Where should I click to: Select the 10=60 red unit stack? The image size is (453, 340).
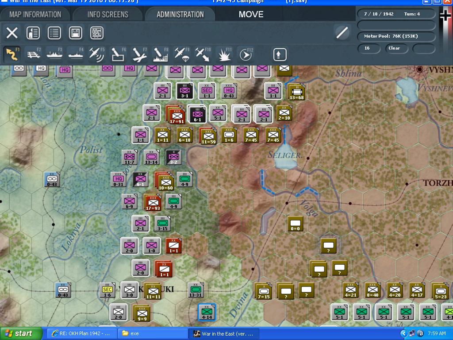coord(165,181)
